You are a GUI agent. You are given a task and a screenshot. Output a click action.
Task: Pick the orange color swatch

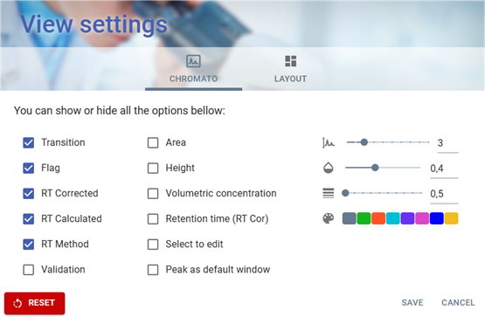coord(378,218)
